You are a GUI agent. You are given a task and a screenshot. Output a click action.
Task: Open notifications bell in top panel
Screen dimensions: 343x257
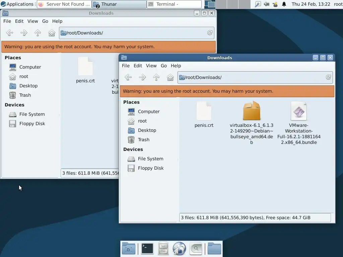pos(284,4)
